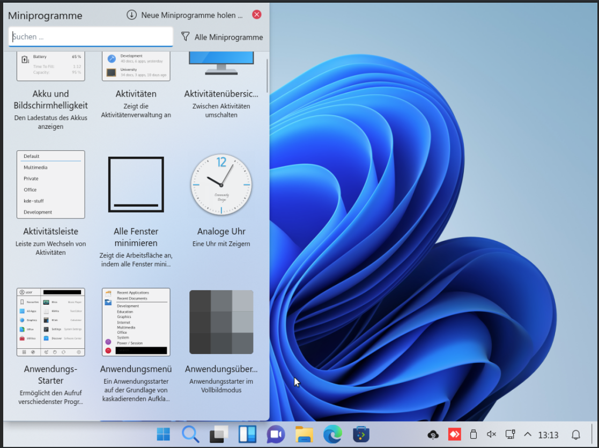Open the magnifier search icon in taskbar
Image resolution: width=599 pixels, height=448 pixels.
point(190,434)
